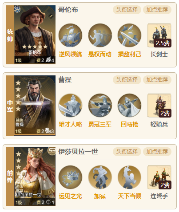
Task: Click the 远见之光 crown skill icon
Action: [x=70, y=177]
